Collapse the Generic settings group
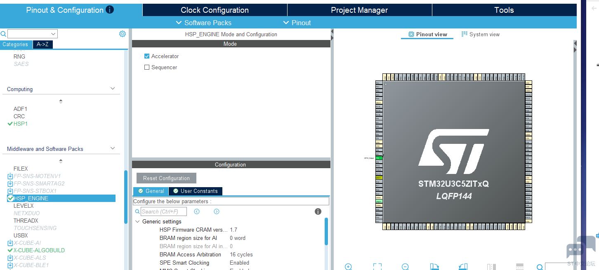 point(137,221)
